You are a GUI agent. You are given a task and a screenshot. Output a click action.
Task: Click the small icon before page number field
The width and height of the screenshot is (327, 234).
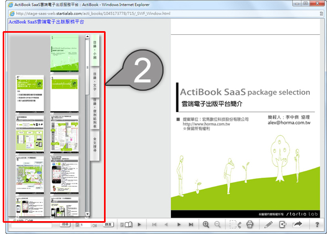point(77,225)
